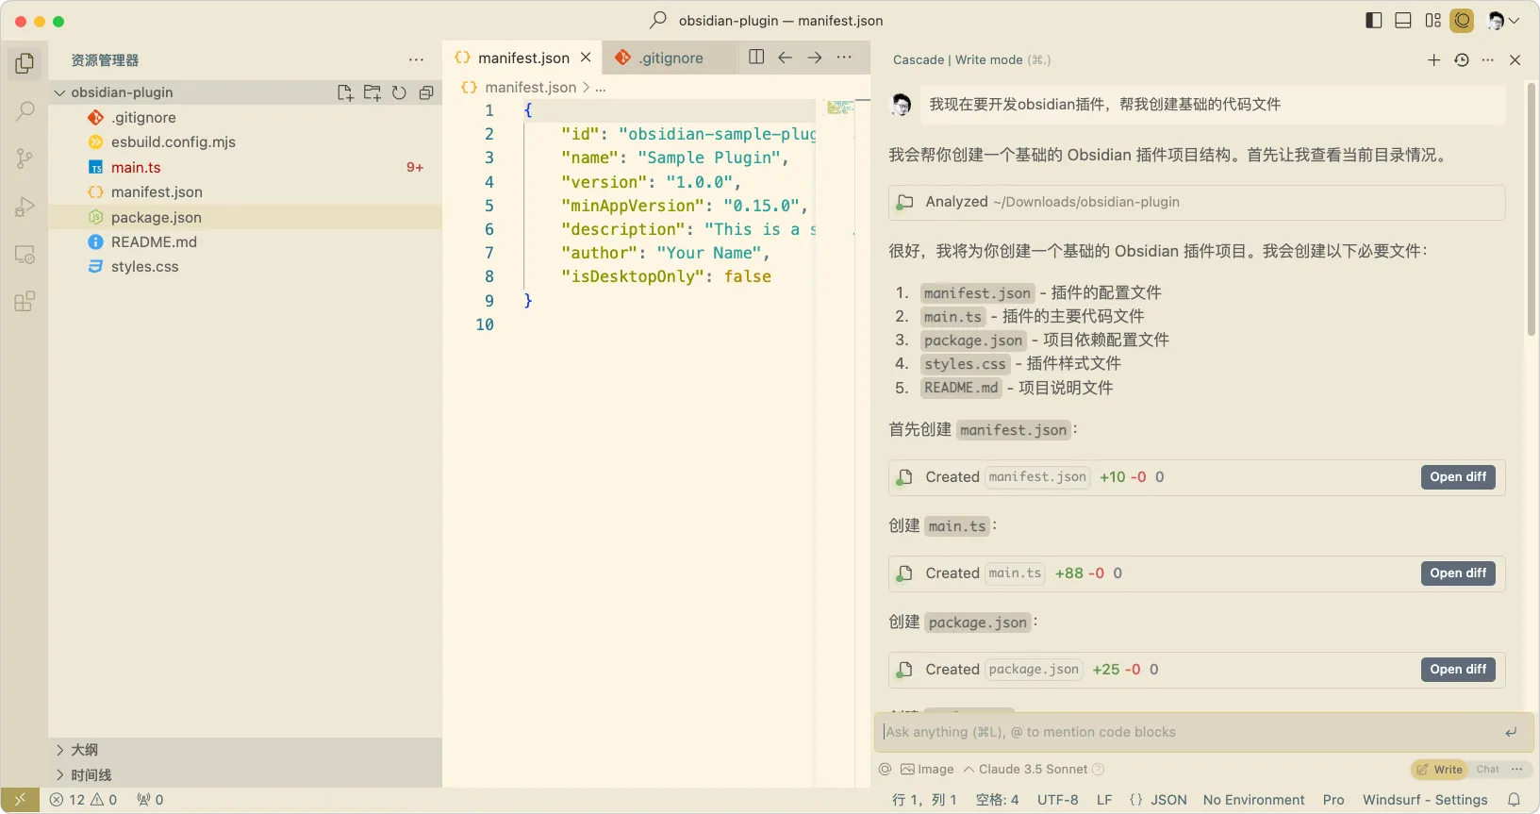This screenshot has width=1540, height=814.
Task: Customize layout from title bar
Action: click(x=1433, y=21)
